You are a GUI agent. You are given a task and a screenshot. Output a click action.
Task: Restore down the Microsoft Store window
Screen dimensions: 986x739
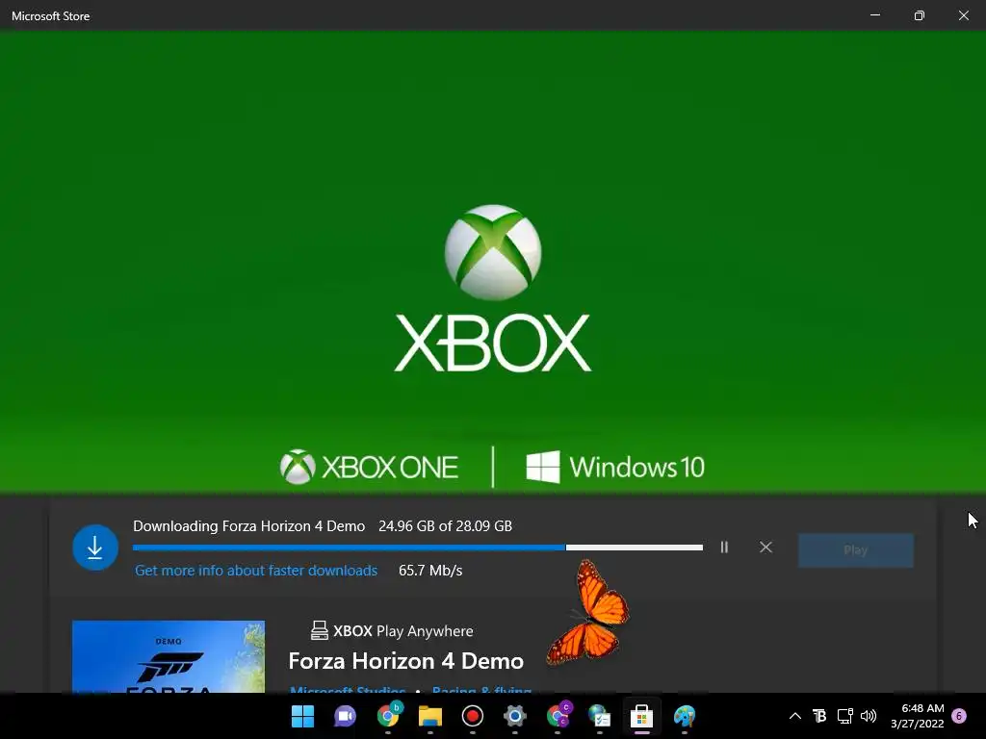pyautogui.click(x=920, y=15)
